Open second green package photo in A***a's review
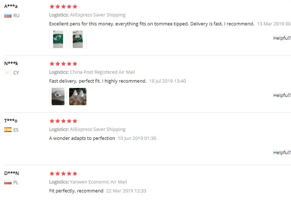The height and width of the screenshot is (201, 291). [77, 39]
